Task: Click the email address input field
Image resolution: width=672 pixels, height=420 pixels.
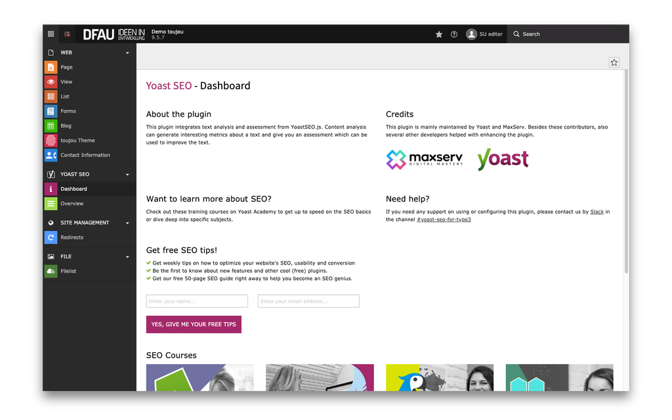Action: (x=308, y=301)
